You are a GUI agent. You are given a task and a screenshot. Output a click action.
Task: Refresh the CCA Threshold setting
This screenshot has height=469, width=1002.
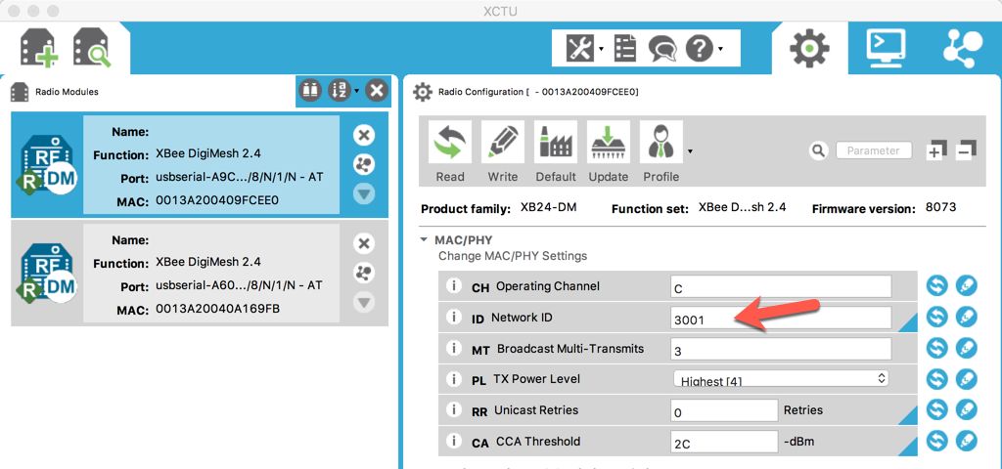936,441
